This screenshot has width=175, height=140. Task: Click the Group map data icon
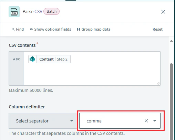click(79, 29)
